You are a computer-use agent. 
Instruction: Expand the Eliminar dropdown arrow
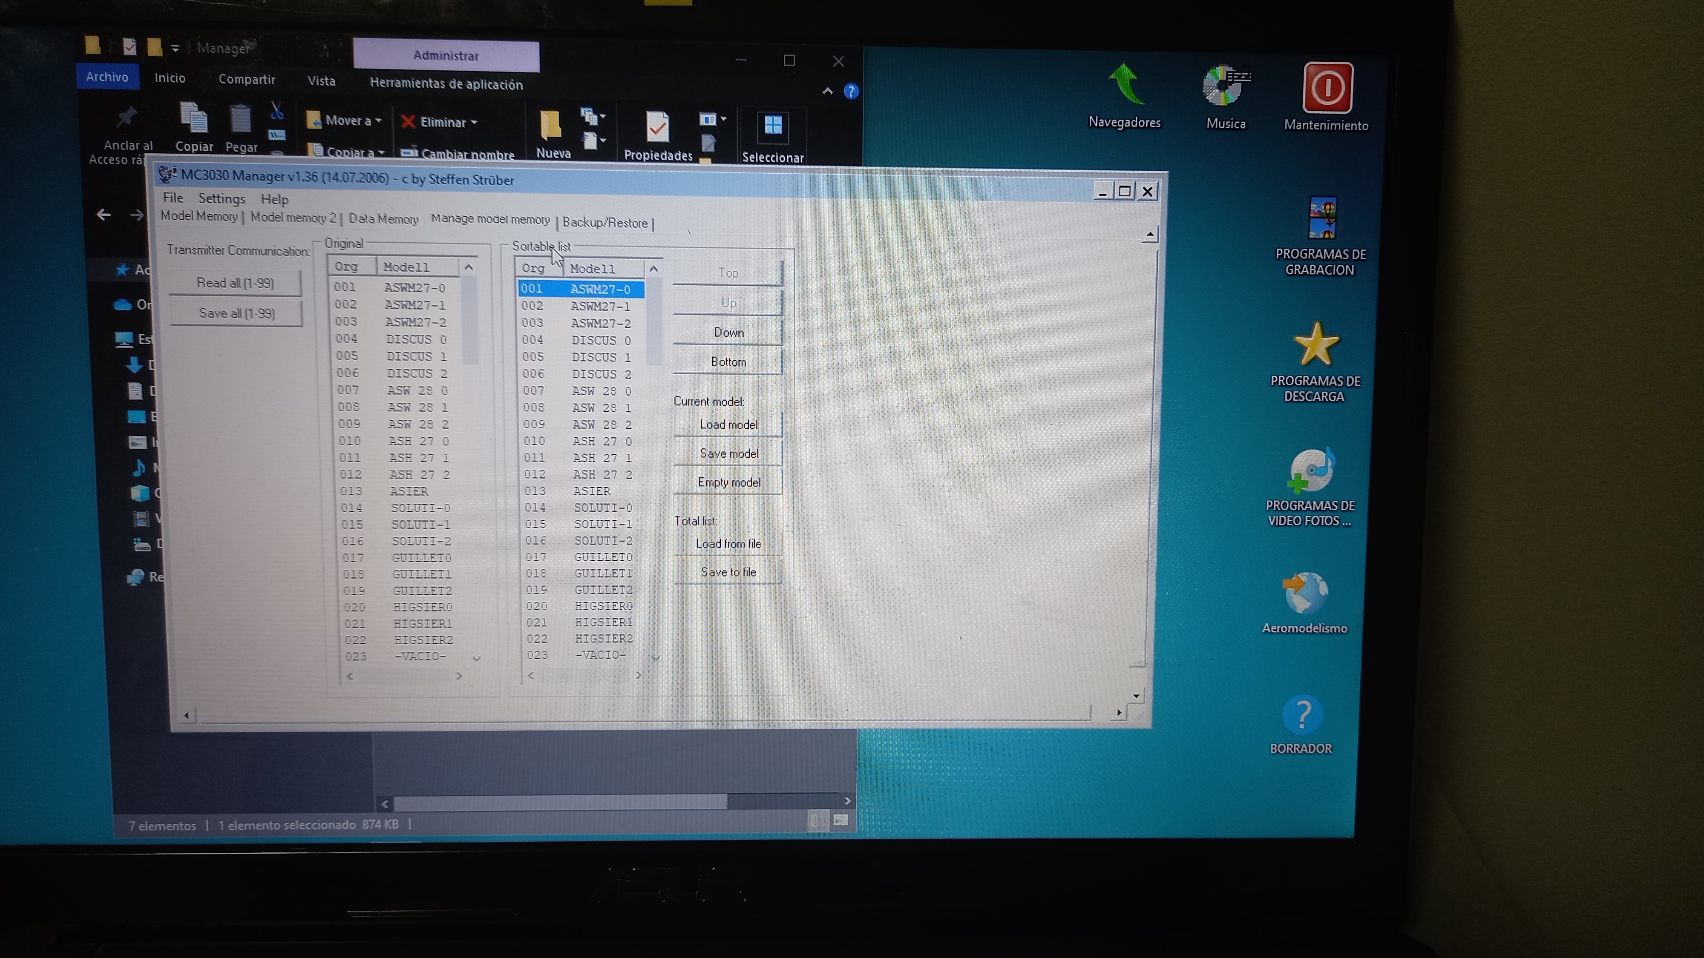[x=474, y=122]
